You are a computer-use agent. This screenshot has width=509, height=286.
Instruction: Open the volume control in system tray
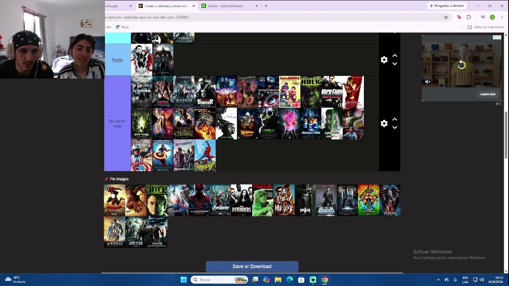tap(482, 280)
